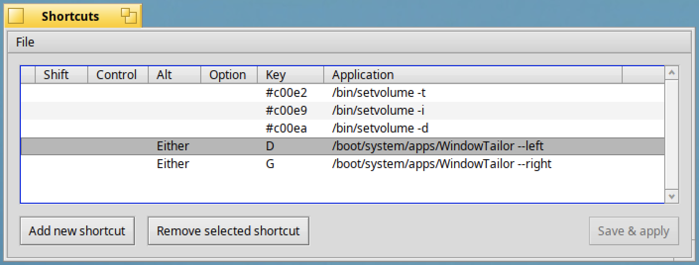Image resolution: width=699 pixels, height=265 pixels.
Task: Open the File menu
Action: [25, 42]
